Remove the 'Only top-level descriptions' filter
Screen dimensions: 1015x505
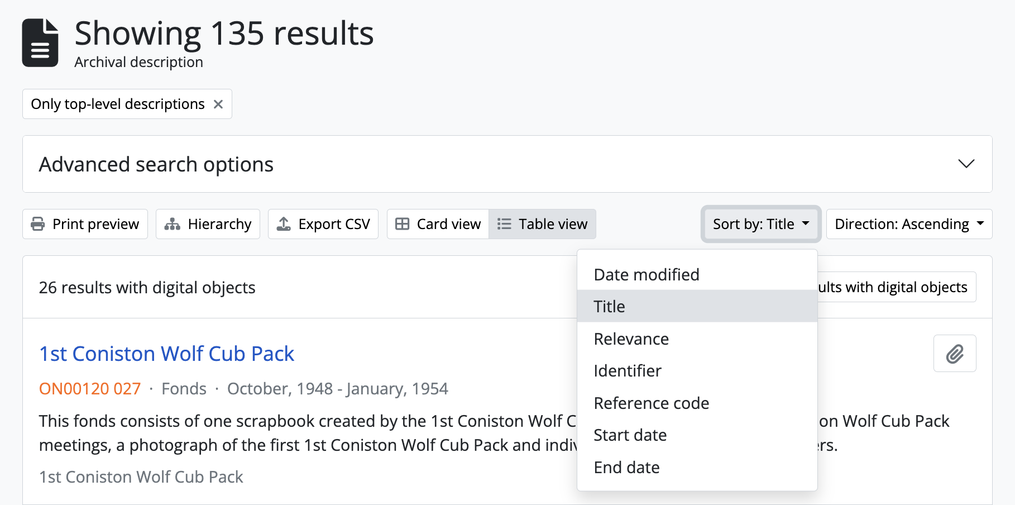point(218,104)
